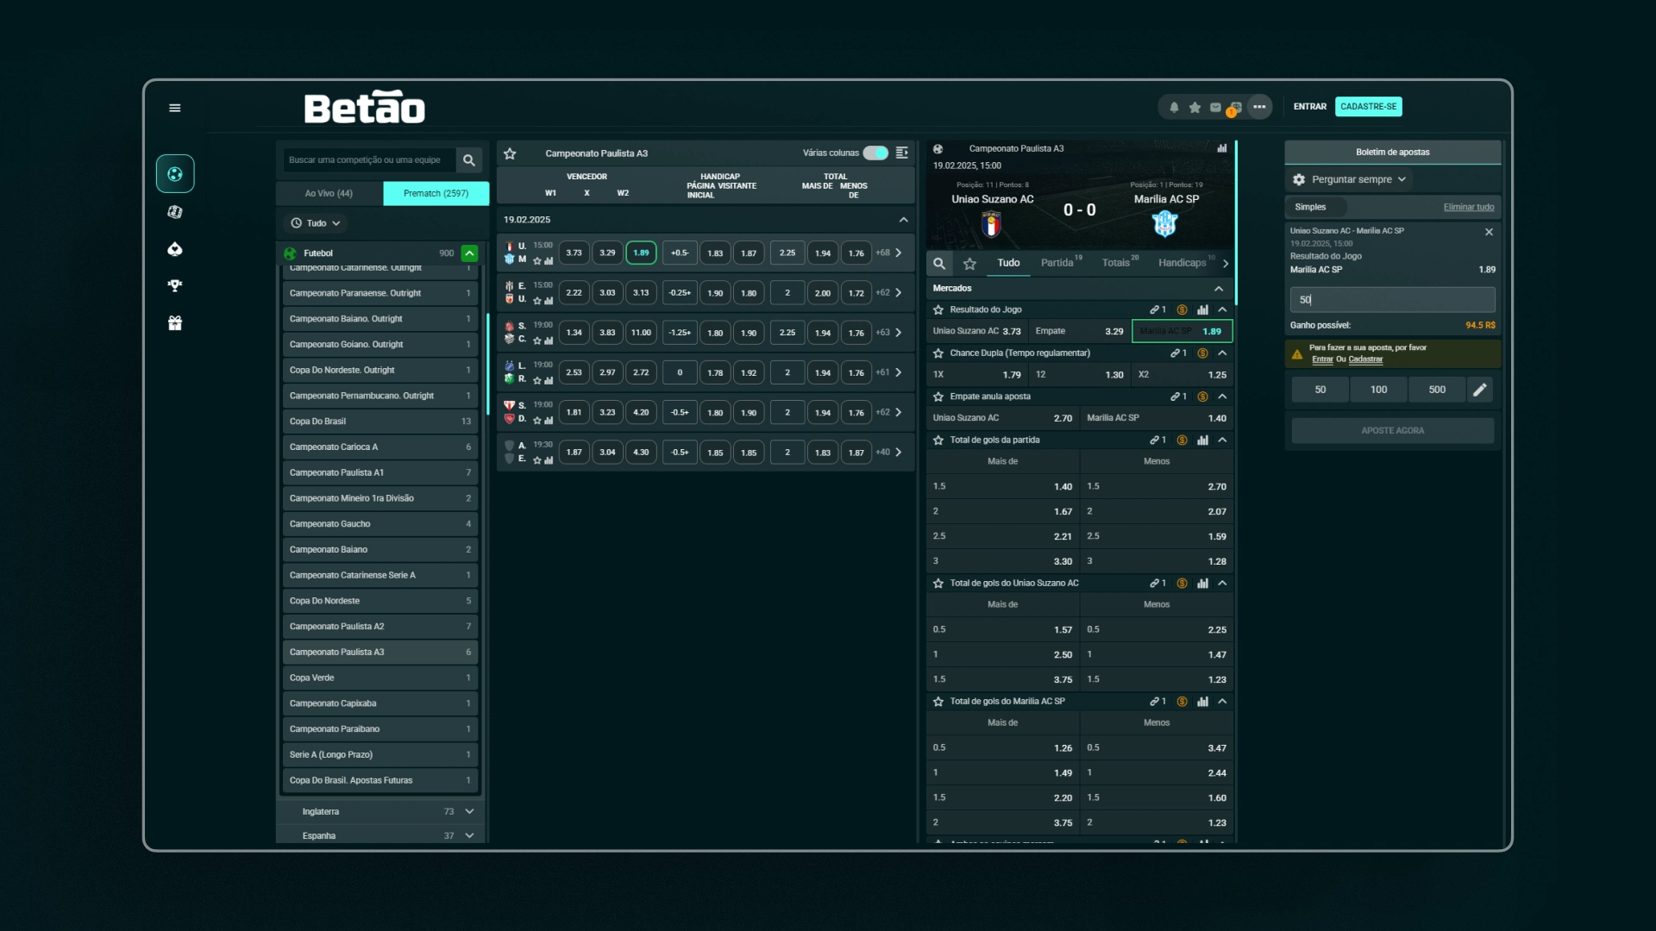Open the casino dice icon in left sidebar
The image size is (1656, 931).
click(175, 212)
